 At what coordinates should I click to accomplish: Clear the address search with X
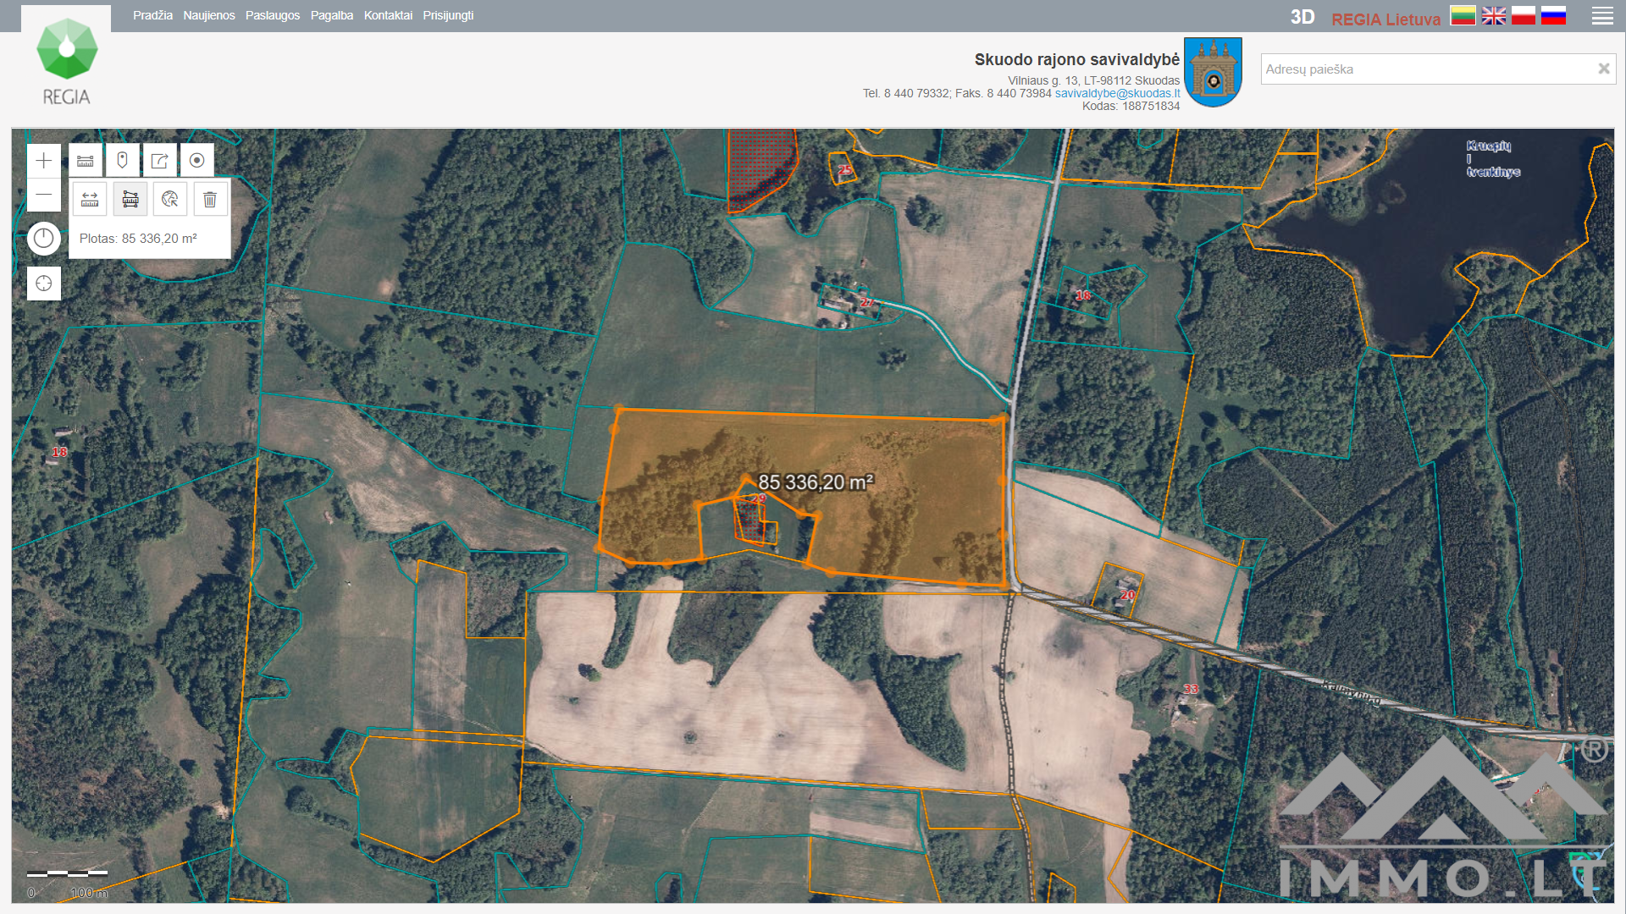click(x=1603, y=69)
